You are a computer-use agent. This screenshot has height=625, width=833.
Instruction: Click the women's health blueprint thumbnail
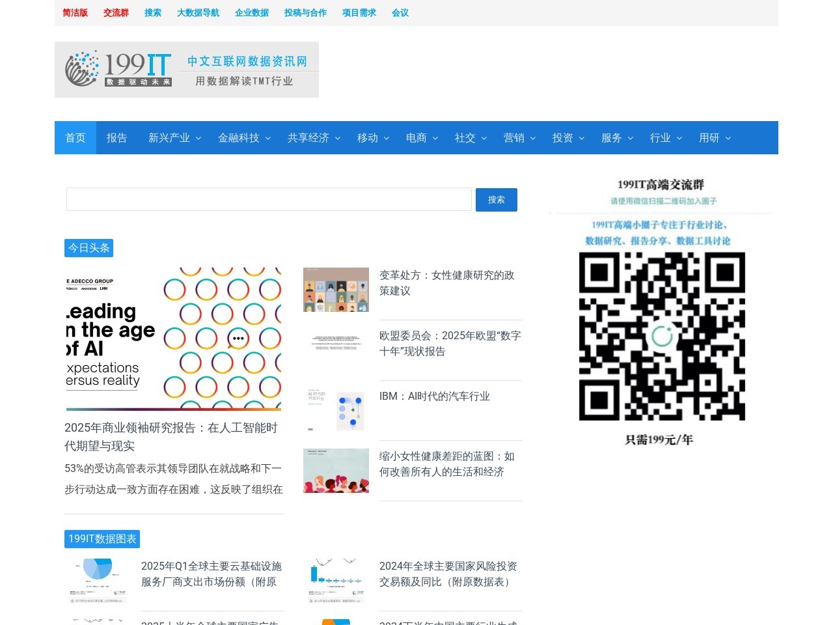[x=336, y=471]
